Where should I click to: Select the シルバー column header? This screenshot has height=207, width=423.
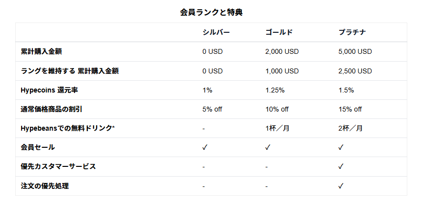(216, 32)
